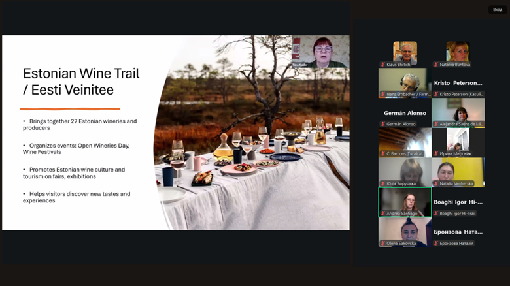Click the muted mic icon beside Юлія Борушка
Screen dimensions: 510x286
pos(382,183)
